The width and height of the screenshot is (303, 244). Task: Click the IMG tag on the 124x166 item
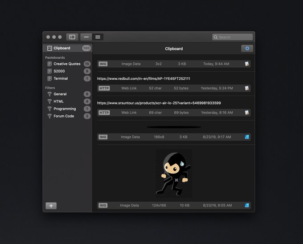pos(103,205)
